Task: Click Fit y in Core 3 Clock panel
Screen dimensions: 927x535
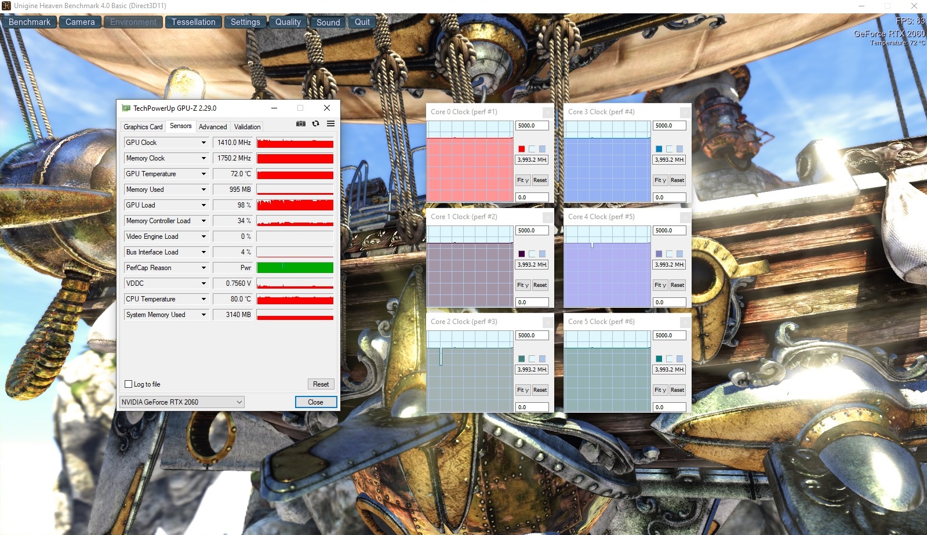Action: (x=660, y=180)
